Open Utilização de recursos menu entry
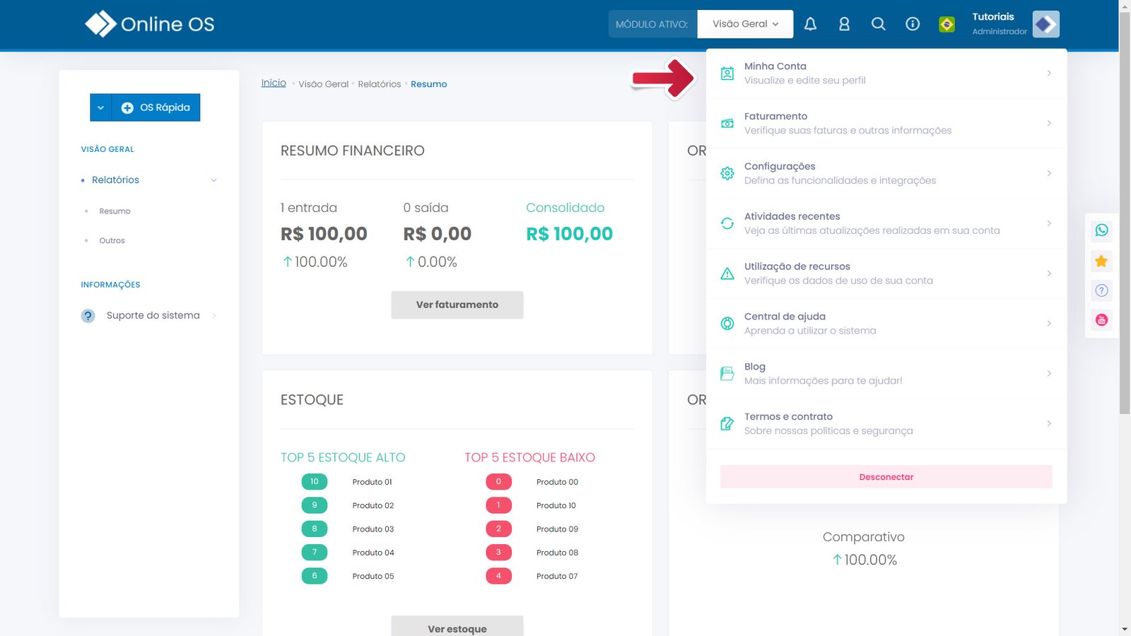Viewport: 1131px width, 636px height. click(x=886, y=273)
